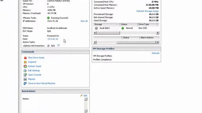Click the Edit Settings icon
The width and height of the screenshot is (202, 113).
point(25,71)
